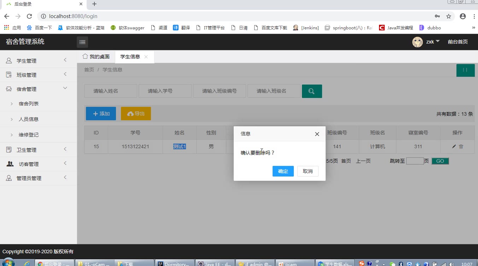
Task: Cancel deletion with the 取消 button
Action: pos(308,171)
